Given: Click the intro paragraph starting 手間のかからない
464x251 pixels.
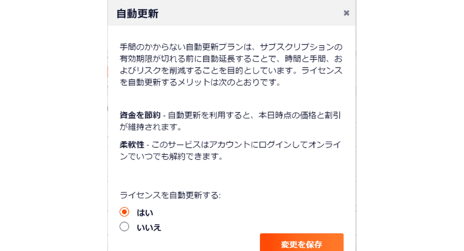Looking at the screenshot, I should [x=231, y=64].
